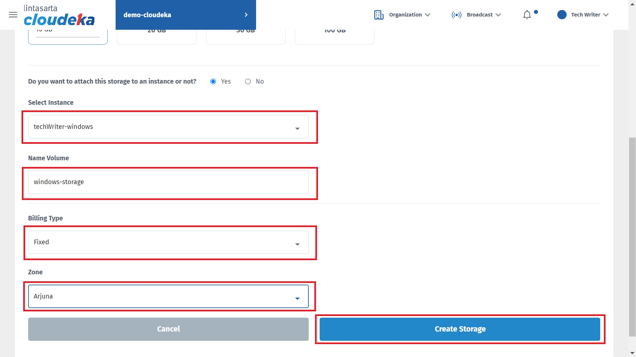The width and height of the screenshot is (636, 357).
Task: Click the Organization building icon
Action: (x=379, y=15)
